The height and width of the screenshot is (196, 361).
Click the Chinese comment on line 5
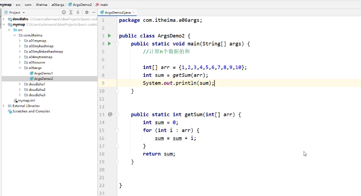166,51
